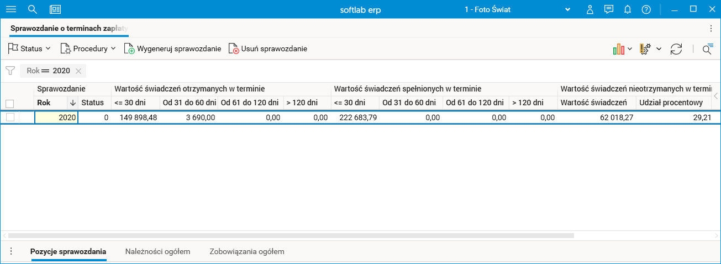This screenshot has height=264, width=721.
Task: Expand the Status dropdown
Action: pos(29,49)
